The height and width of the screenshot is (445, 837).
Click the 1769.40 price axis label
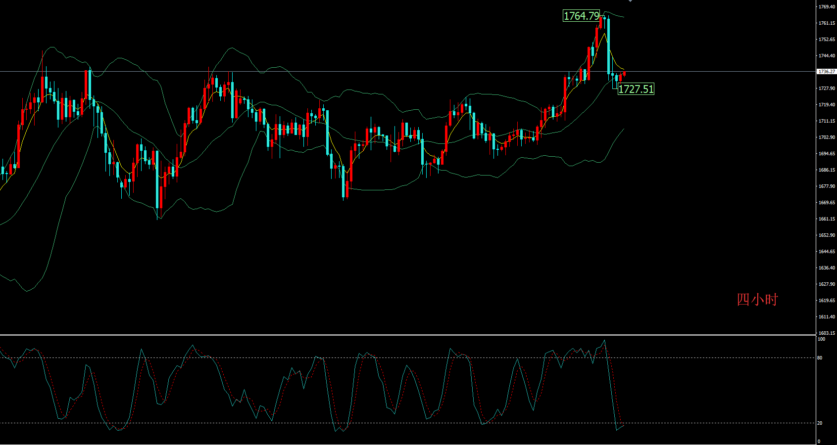[827, 7]
